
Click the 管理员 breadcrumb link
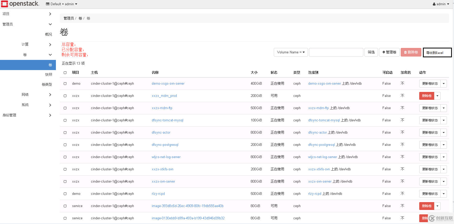click(x=69, y=18)
